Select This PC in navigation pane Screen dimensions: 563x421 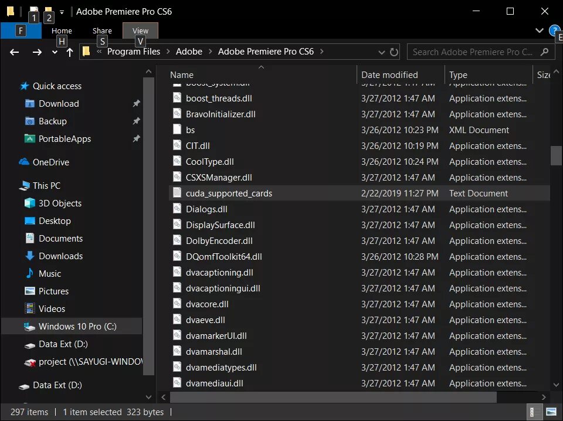click(x=46, y=185)
